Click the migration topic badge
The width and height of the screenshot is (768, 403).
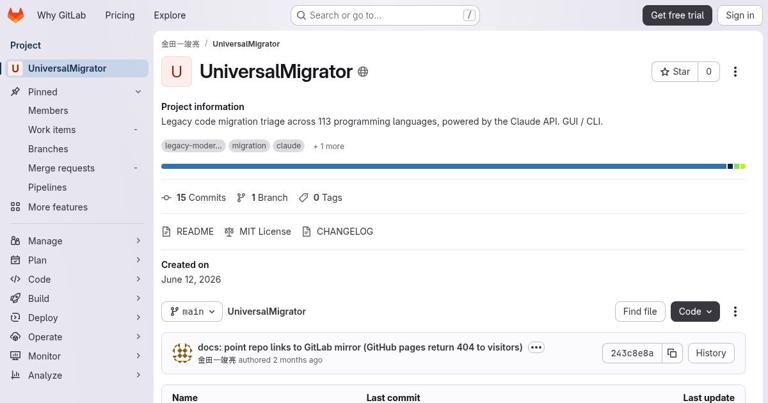coord(249,146)
